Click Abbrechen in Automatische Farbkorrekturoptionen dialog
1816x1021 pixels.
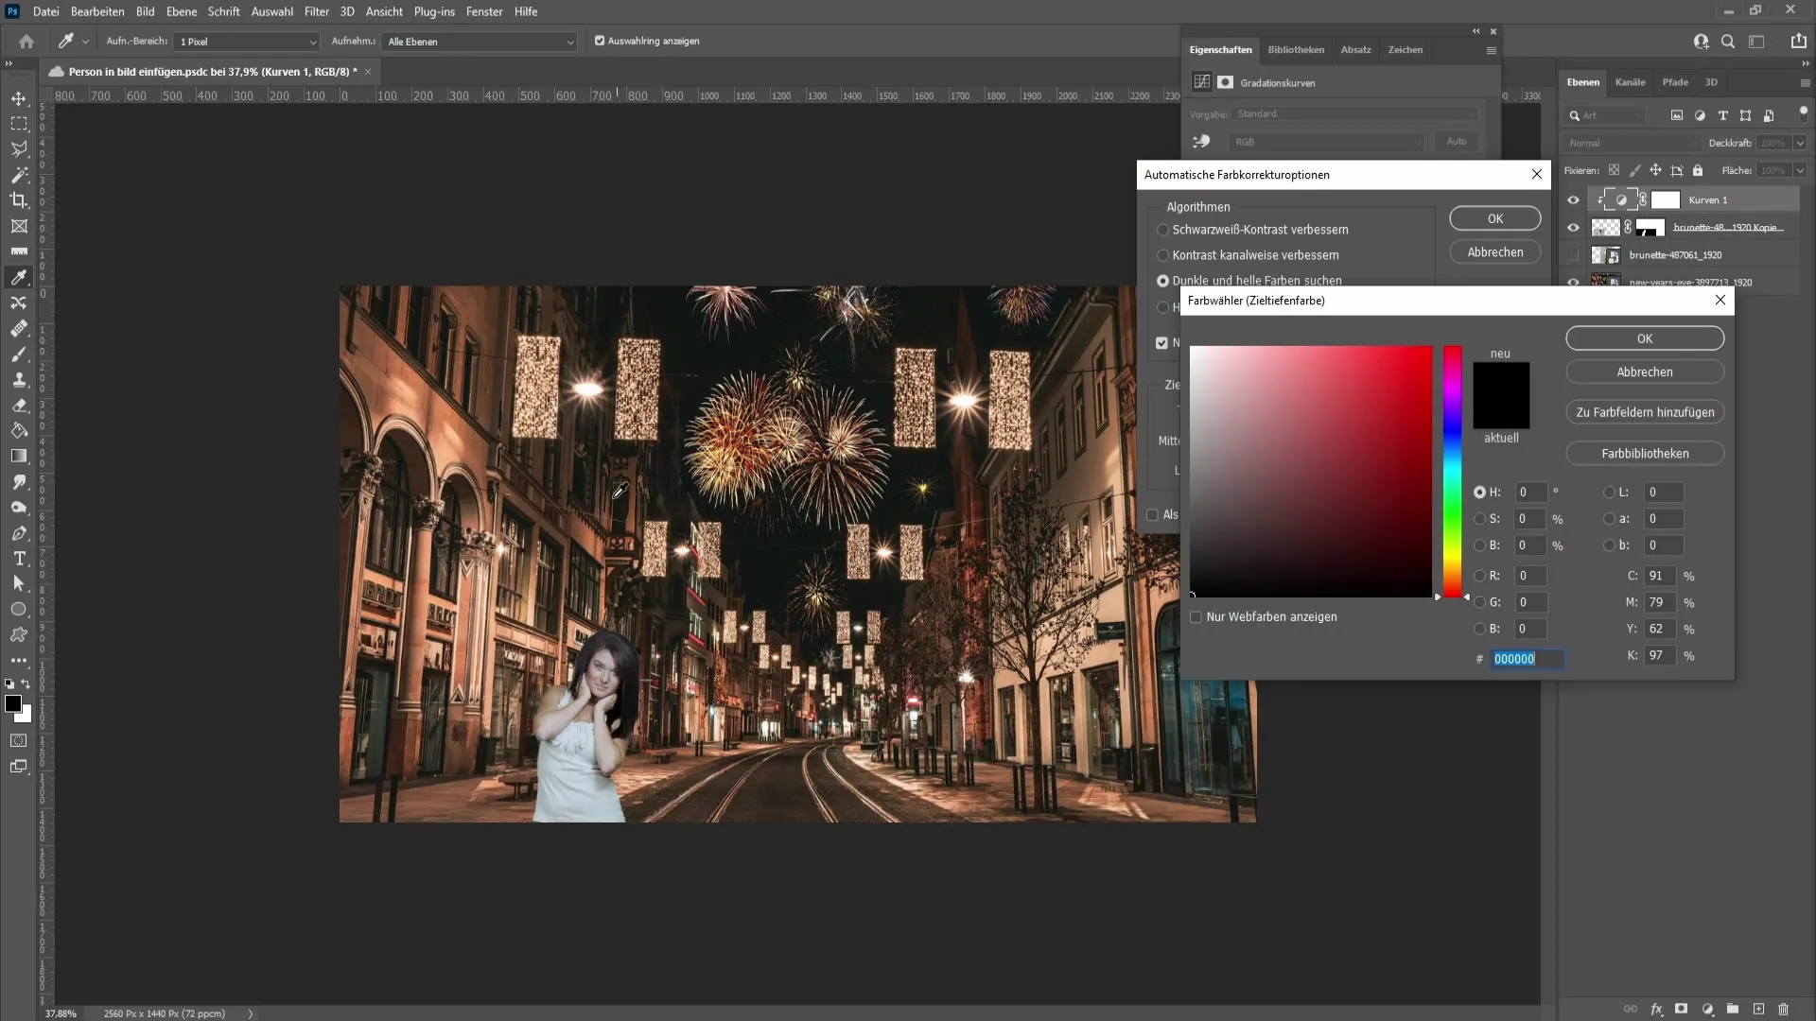(x=1495, y=252)
